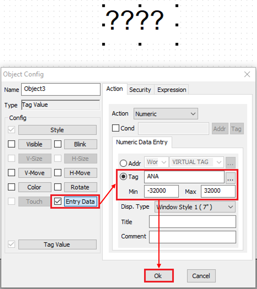
Task: Enable the Visible checkbox
Action: (12, 144)
